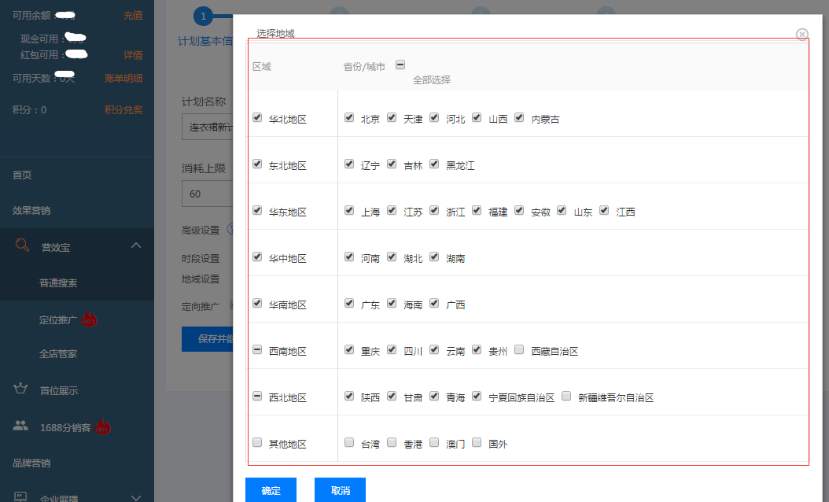Click the hot badge next to 定位推广
829x502 pixels.
point(90,319)
